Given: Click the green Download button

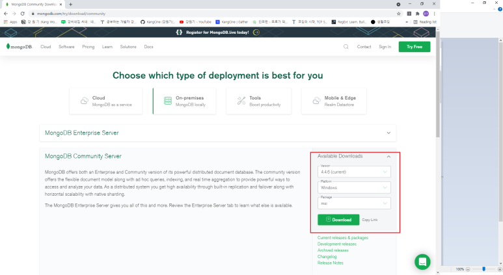Looking at the screenshot, I should [338, 220].
